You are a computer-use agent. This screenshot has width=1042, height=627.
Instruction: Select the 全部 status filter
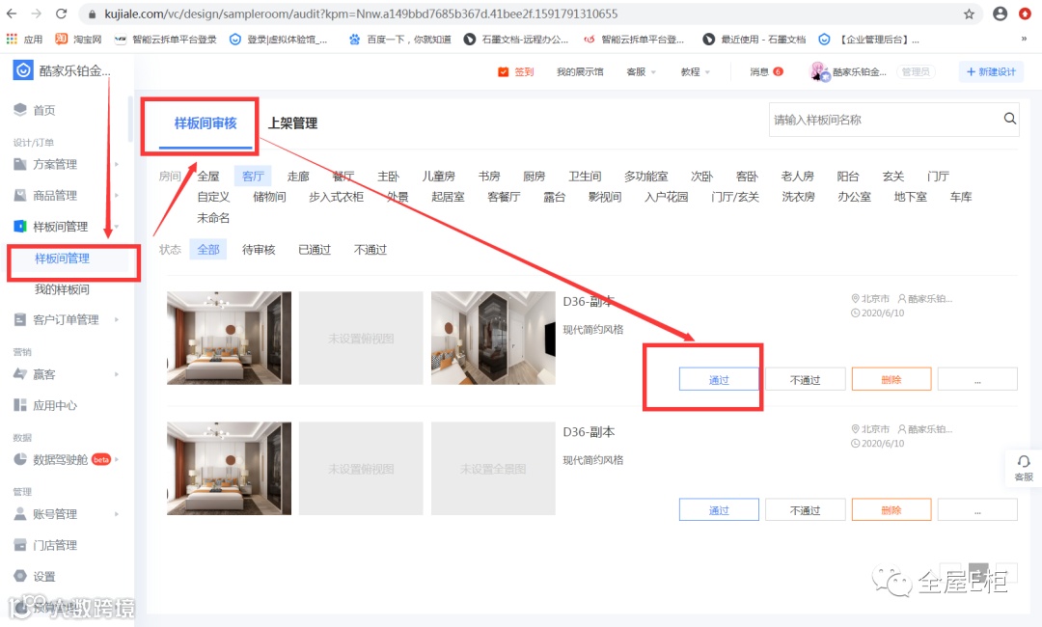click(208, 249)
